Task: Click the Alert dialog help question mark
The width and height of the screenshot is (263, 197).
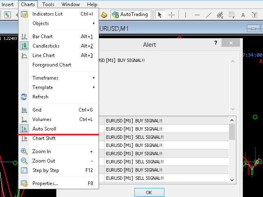Action: 216,43
